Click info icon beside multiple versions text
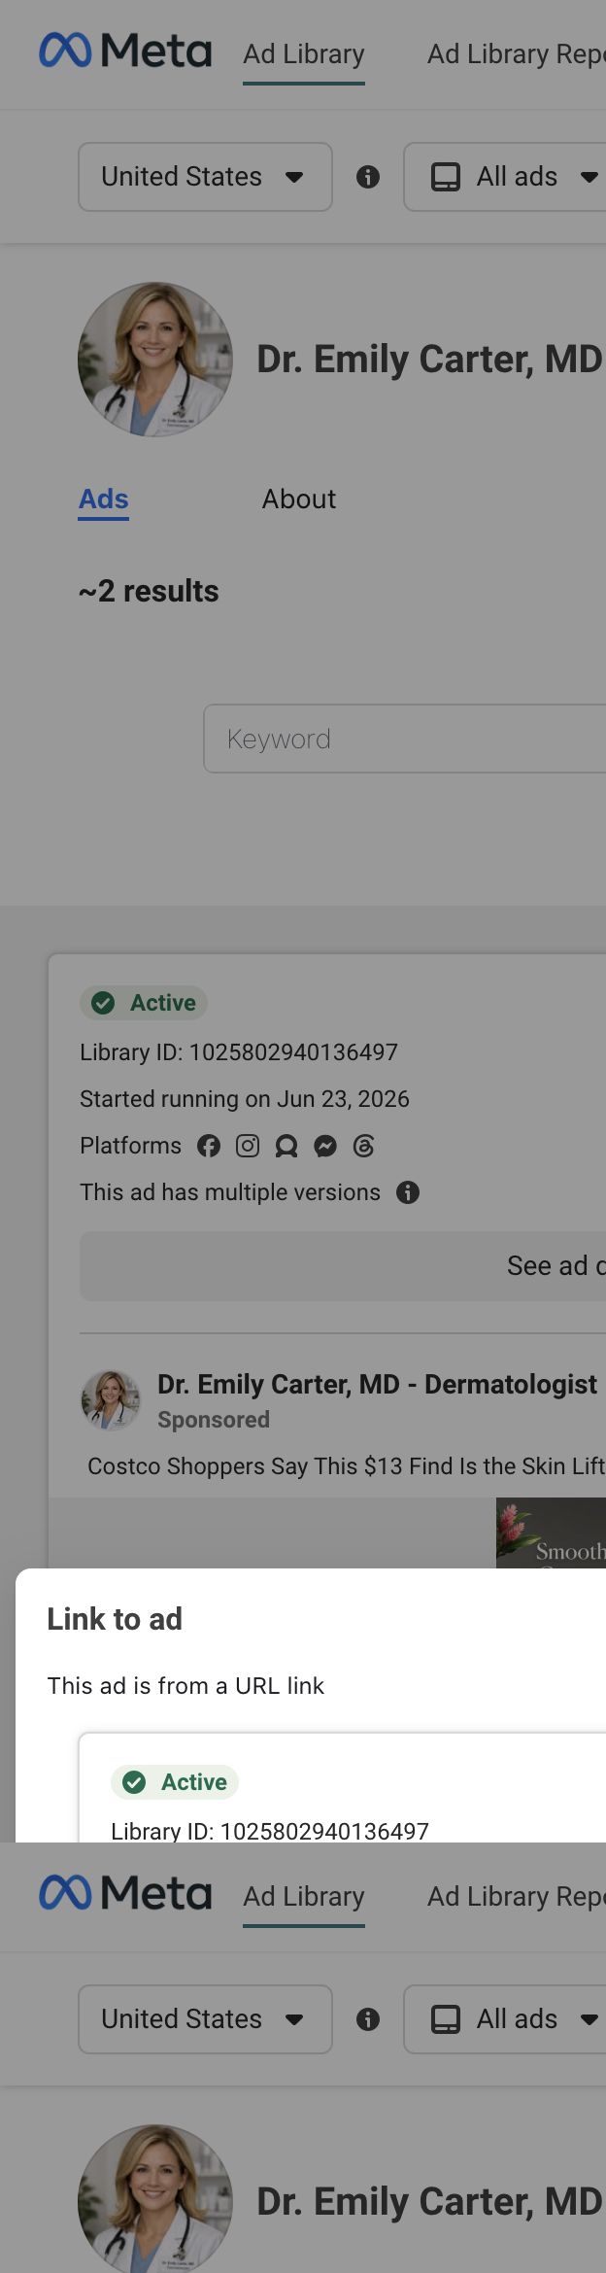This screenshot has width=606, height=2273. point(408,1192)
